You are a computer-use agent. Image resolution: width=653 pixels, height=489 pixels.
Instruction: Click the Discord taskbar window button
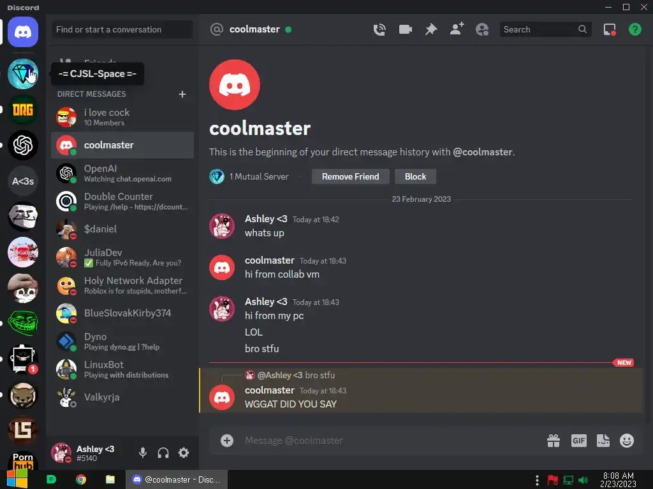pos(177,479)
